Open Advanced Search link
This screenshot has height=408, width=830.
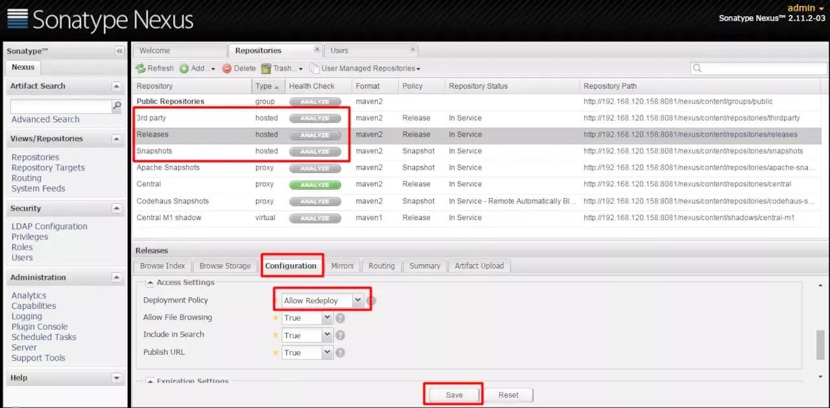45,119
